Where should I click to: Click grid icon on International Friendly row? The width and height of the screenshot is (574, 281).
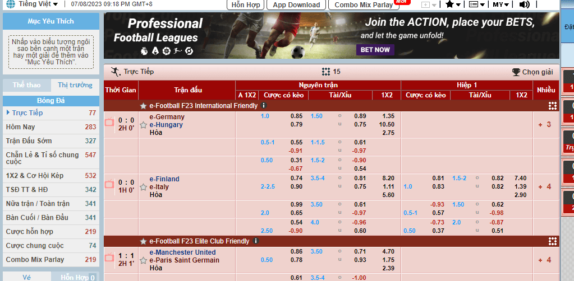(553, 106)
